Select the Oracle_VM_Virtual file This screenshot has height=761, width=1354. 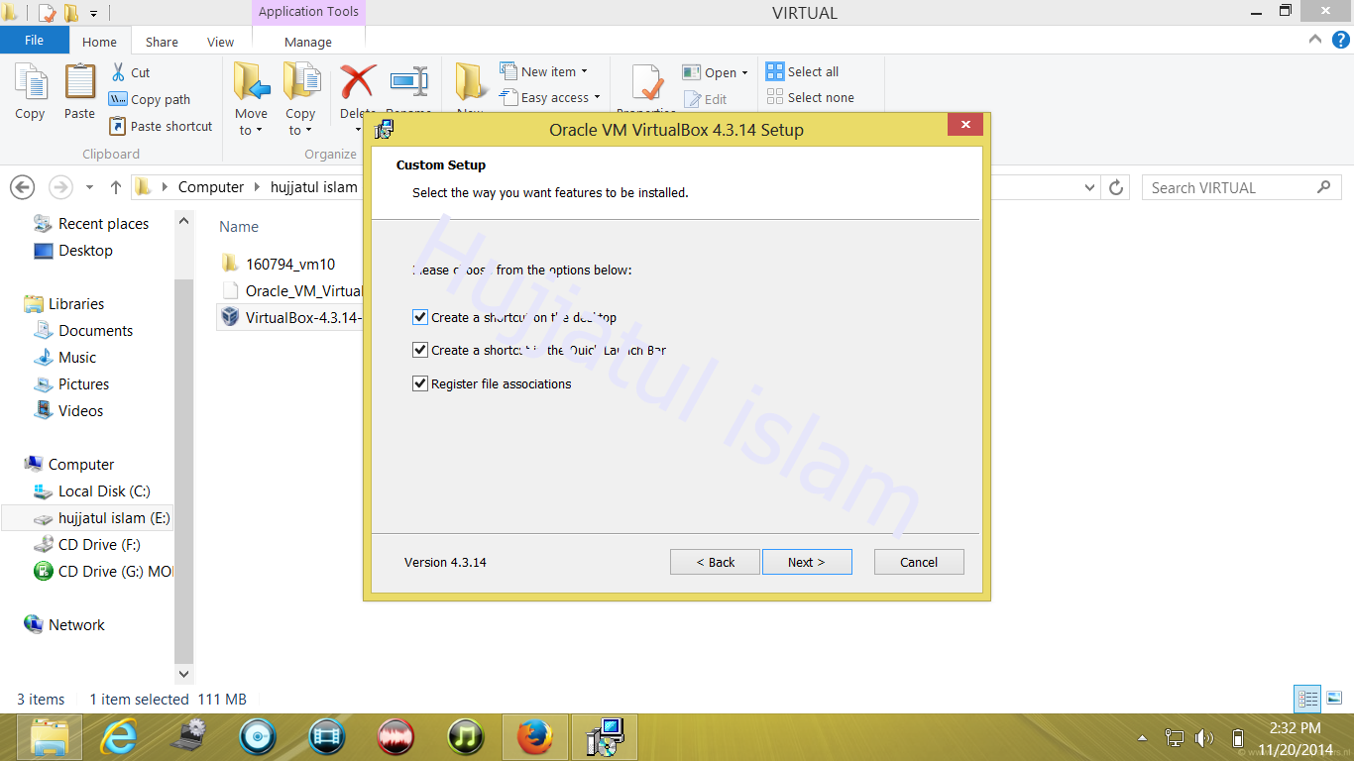tap(292, 290)
